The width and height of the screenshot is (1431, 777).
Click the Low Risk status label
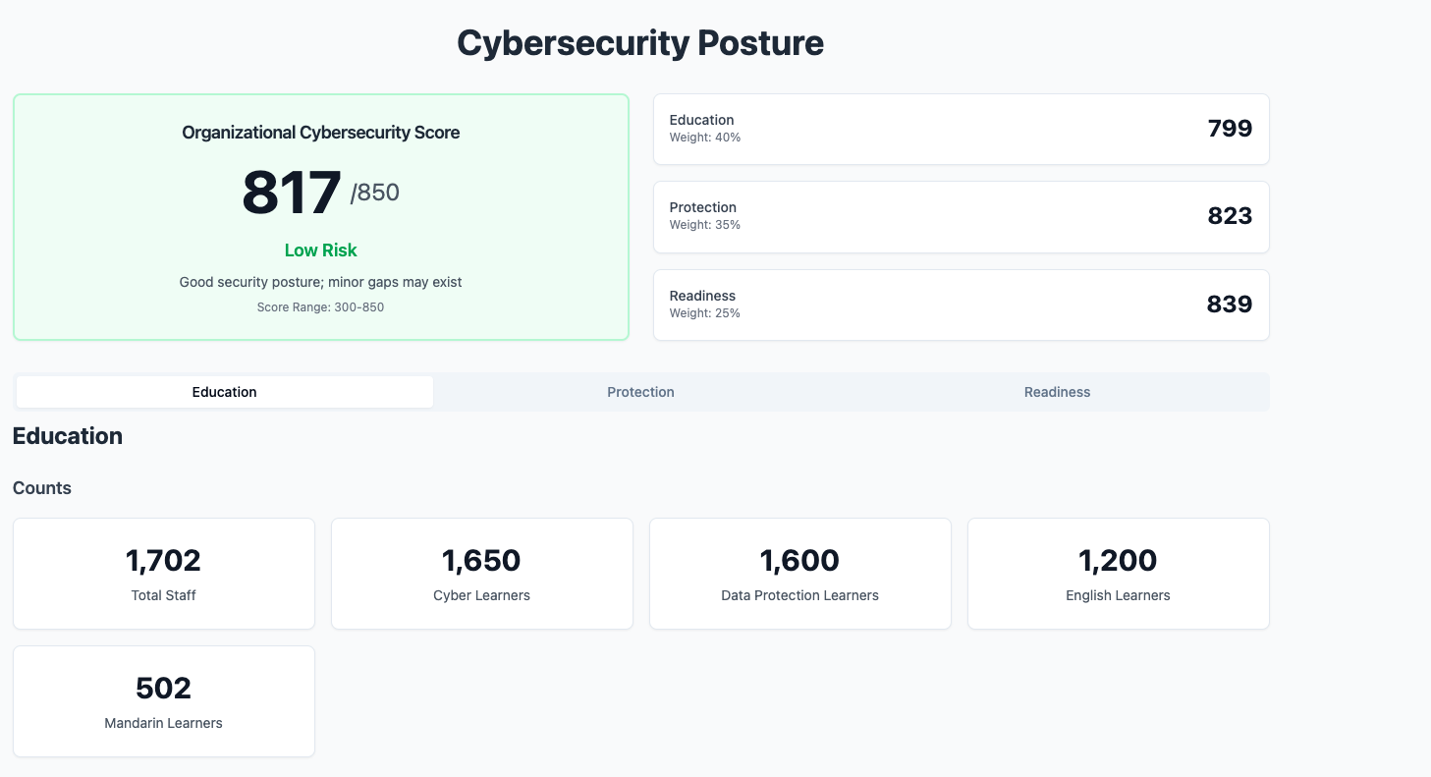(x=320, y=250)
